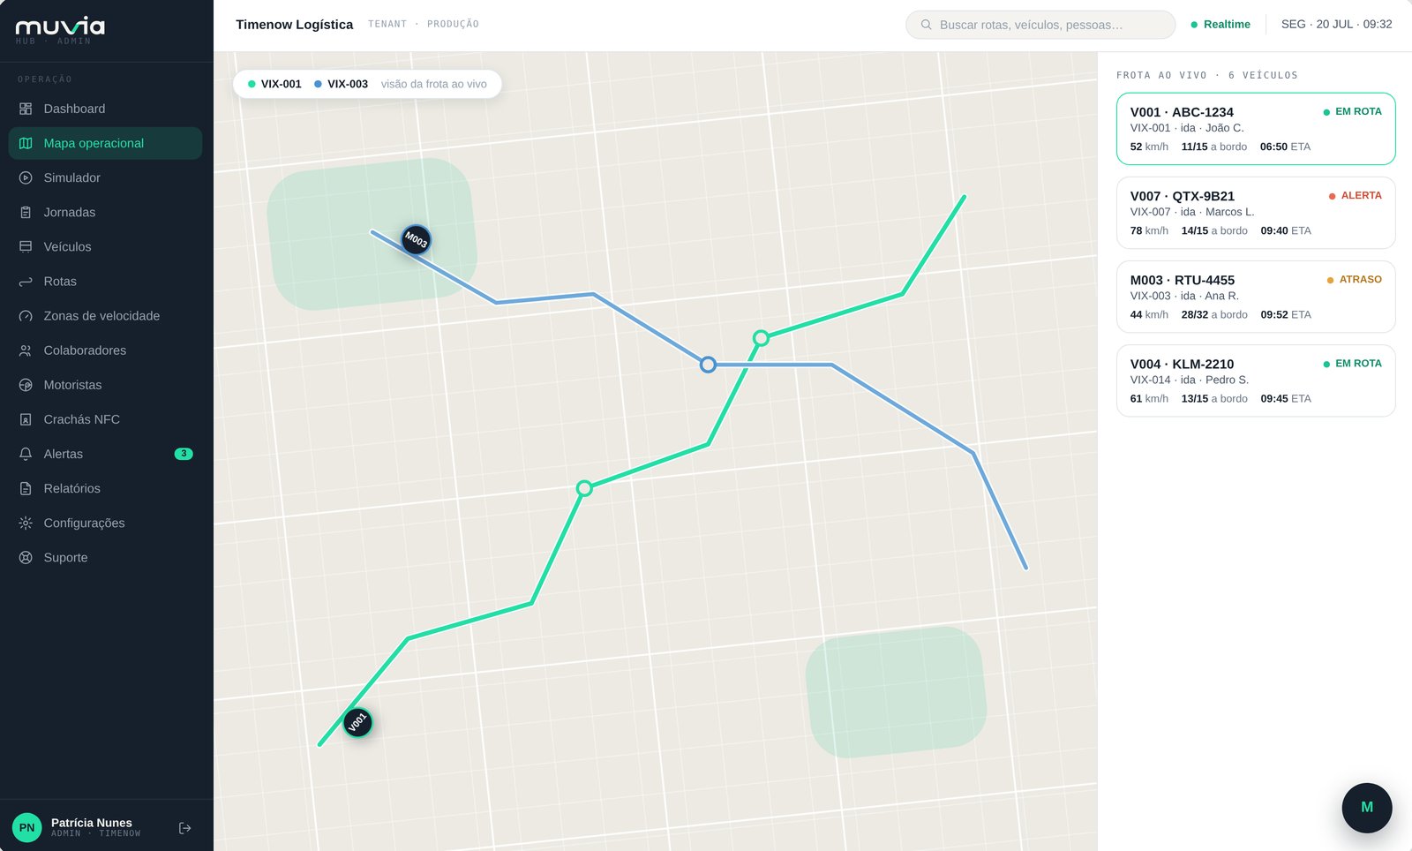Click the Timenow Logística tenant name
This screenshot has width=1412, height=851.
294,25
